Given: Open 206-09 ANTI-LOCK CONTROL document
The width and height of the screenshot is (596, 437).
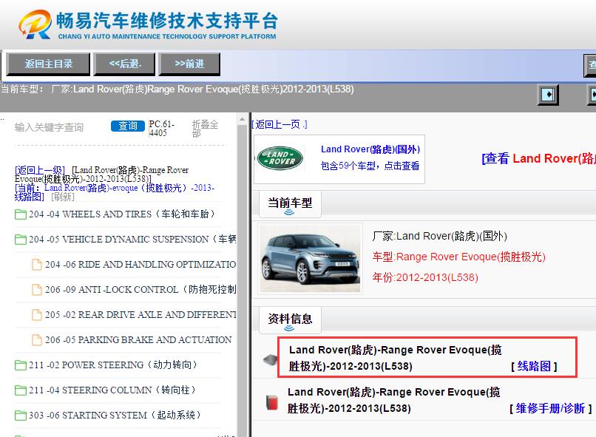Looking at the screenshot, I should [140, 290].
